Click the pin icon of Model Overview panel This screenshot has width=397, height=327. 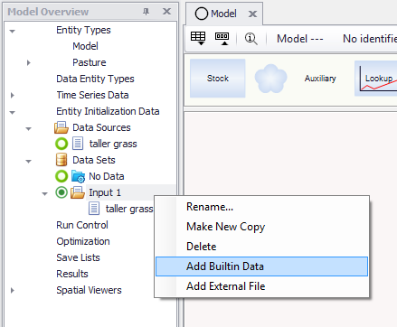147,12
